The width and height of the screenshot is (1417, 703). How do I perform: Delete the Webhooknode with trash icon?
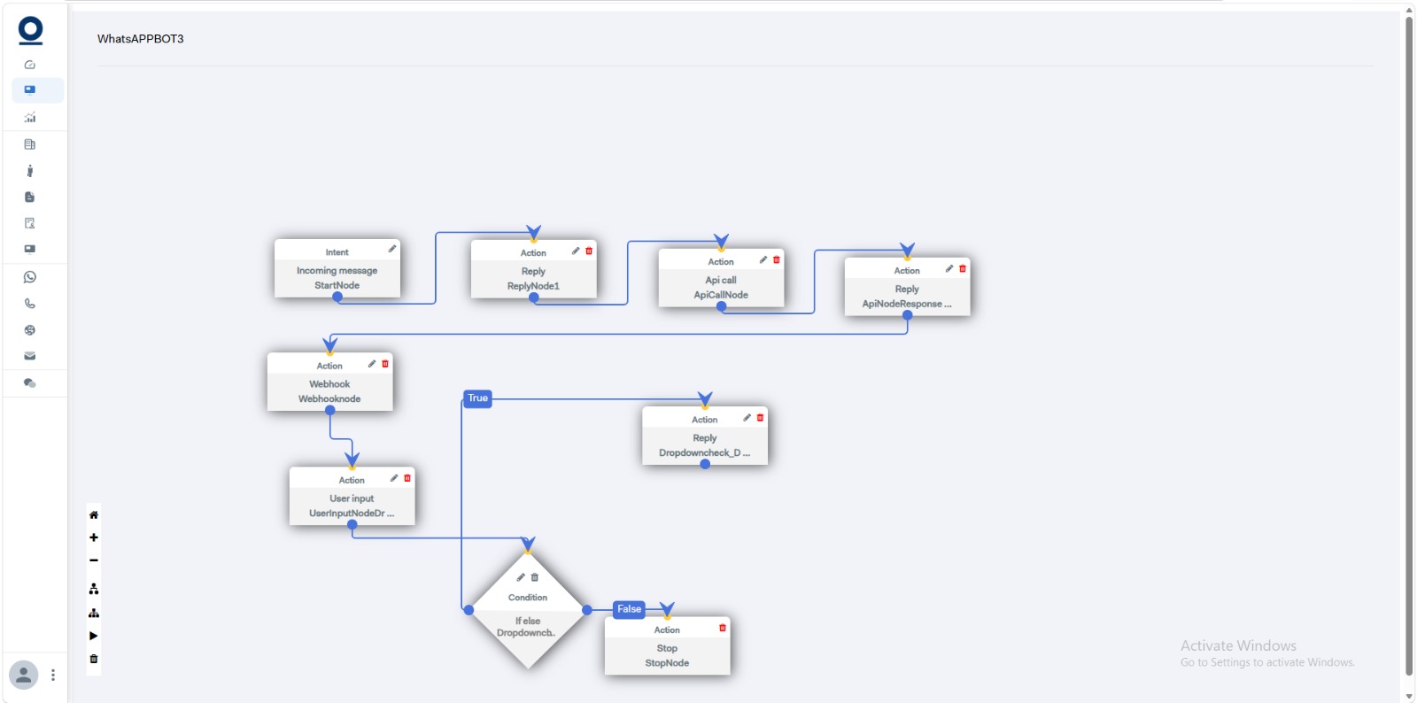[385, 363]
